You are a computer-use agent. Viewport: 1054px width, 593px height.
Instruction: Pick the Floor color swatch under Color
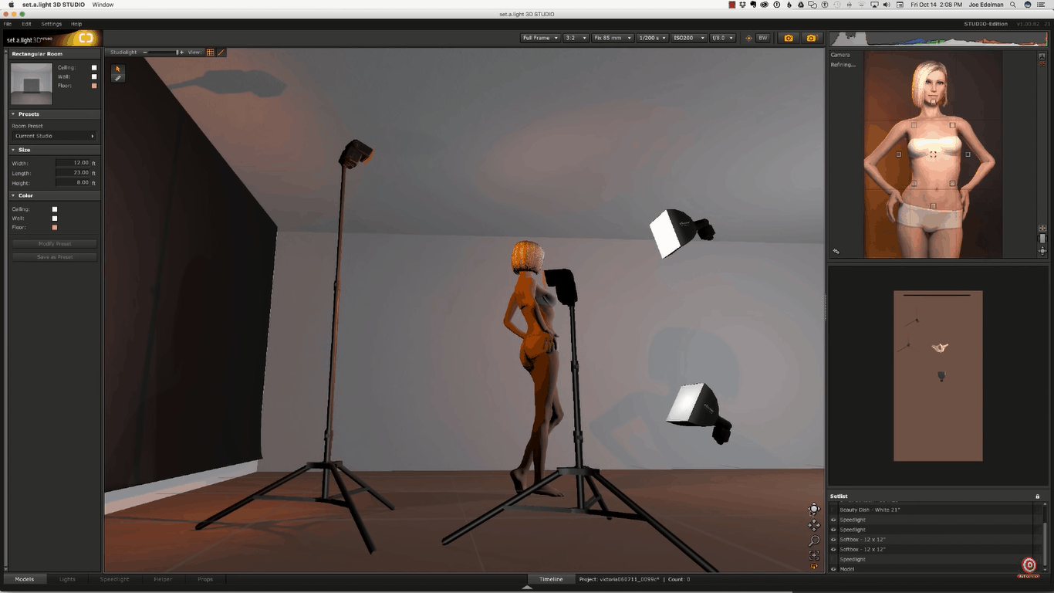click(55, 228)
